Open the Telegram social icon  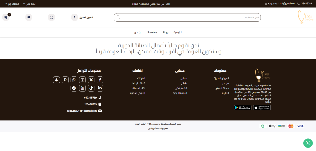tap(74, 88)
